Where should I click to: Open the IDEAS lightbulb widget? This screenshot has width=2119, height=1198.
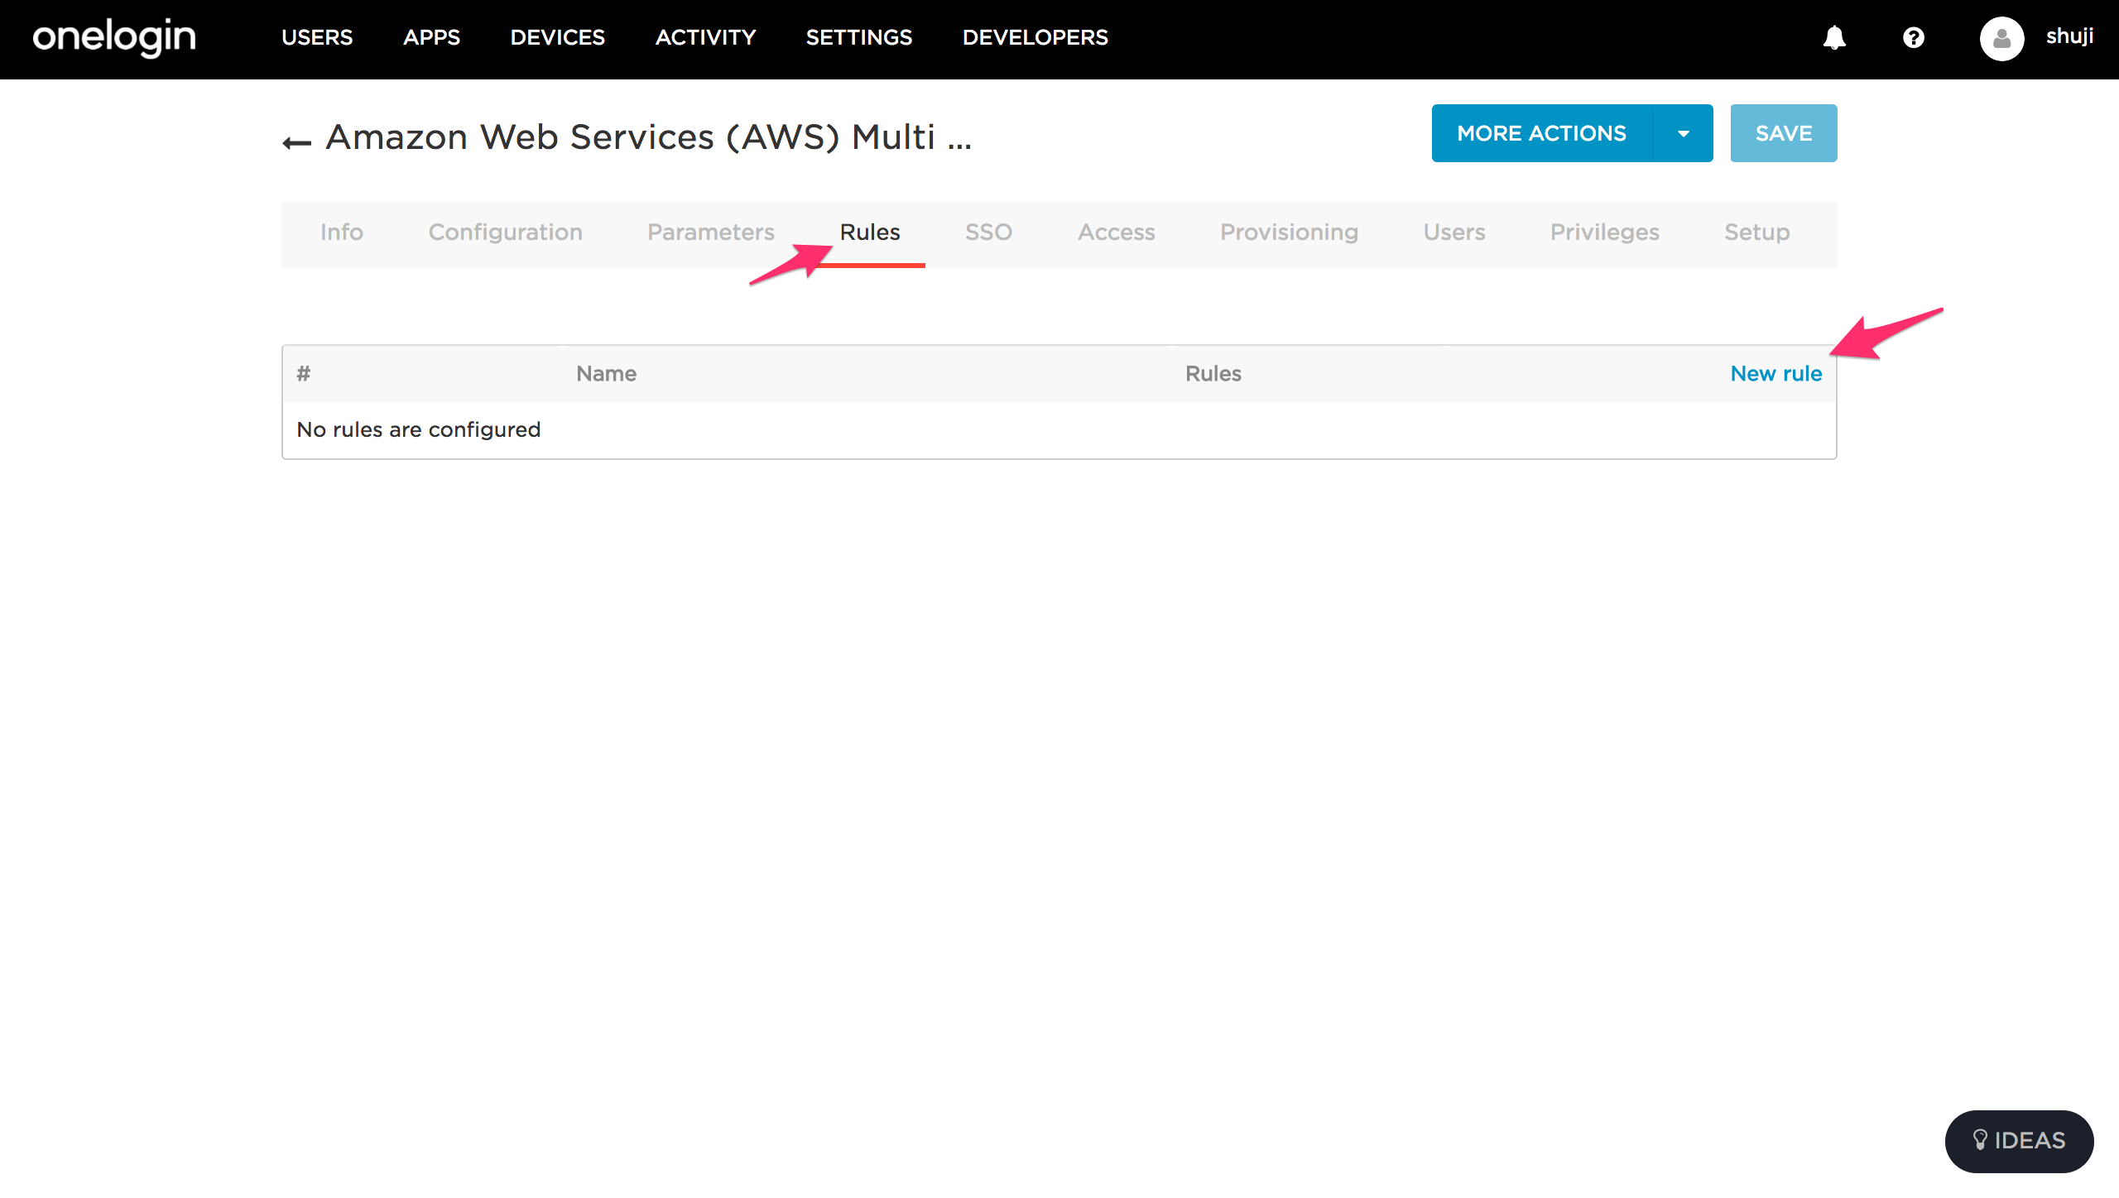2019,1141
